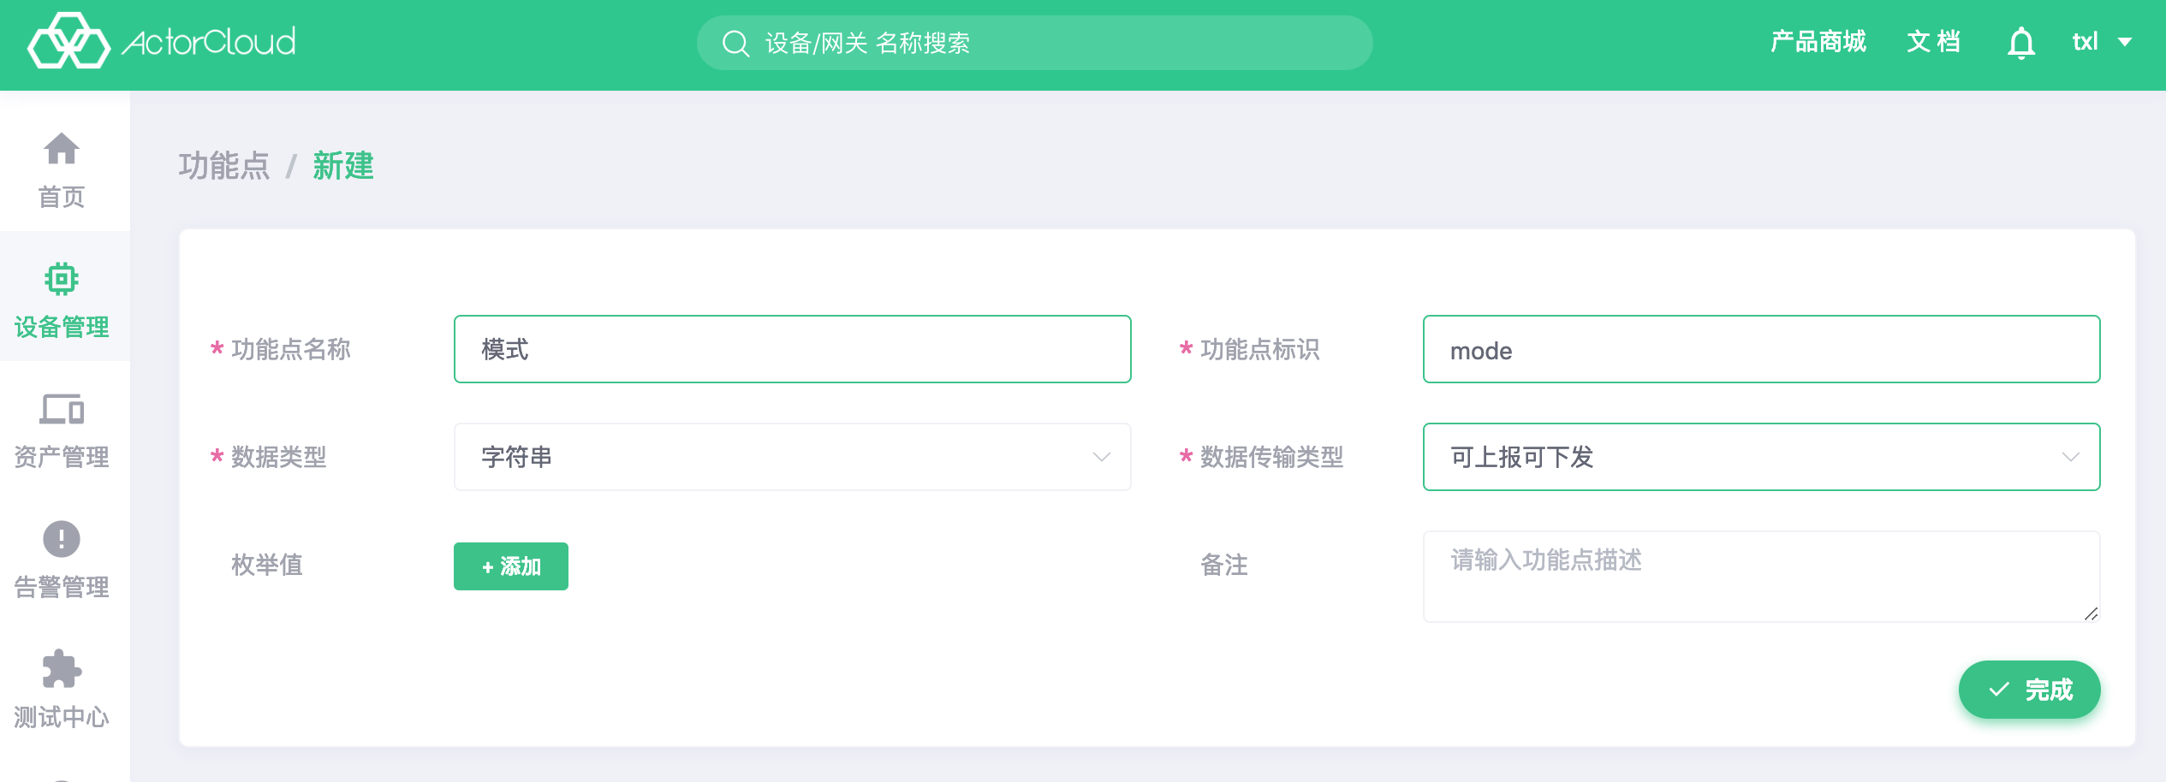Expand the data type dropdown showing 字符串
This screenshot has height=782, width=2166.
pyautogui.click(x=793, y=457)
